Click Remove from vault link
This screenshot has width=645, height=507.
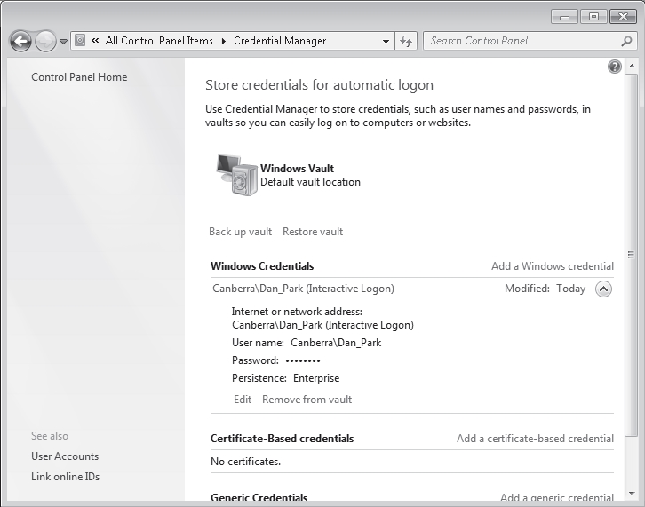(307, 400)
